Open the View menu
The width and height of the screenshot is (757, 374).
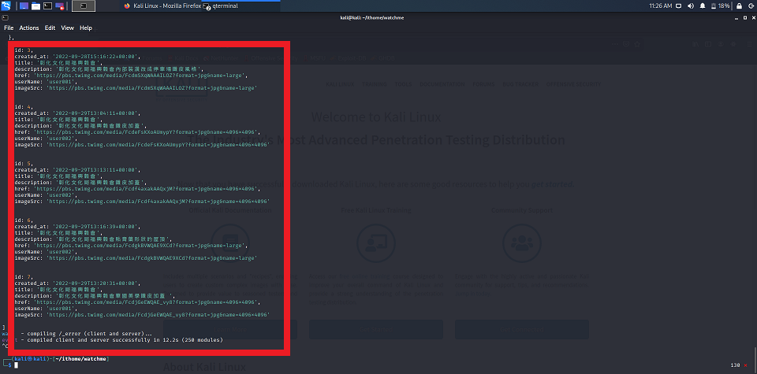68,28
